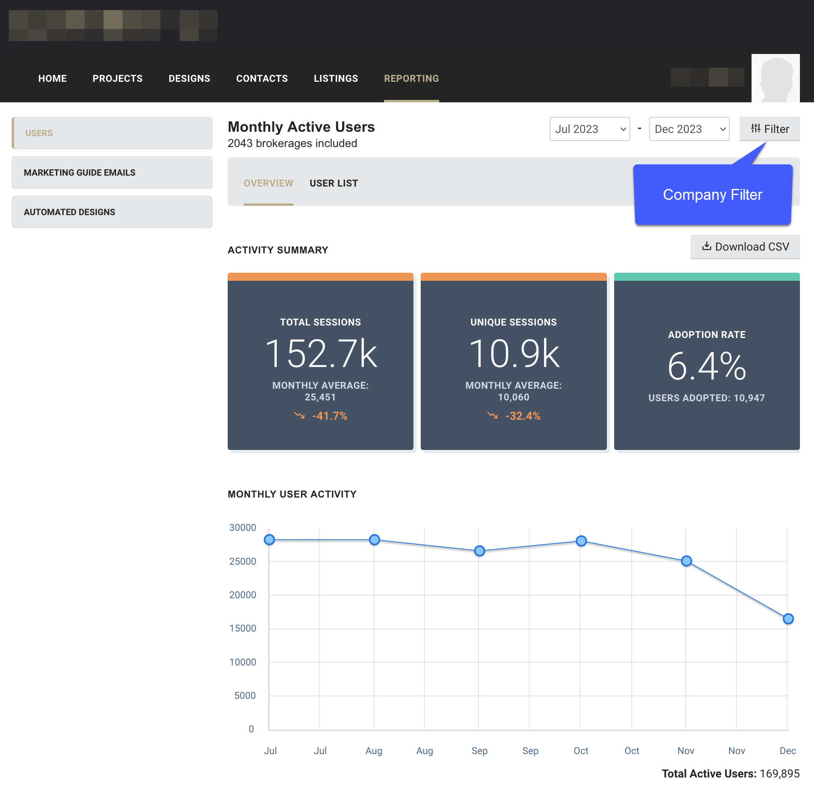Open Marketing Guide Emails report
This screenshot has width=814, height=792.
(112, 173)
